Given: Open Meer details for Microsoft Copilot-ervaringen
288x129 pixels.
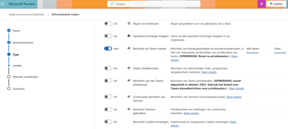Looking at the screenshot, I should tap(233, 122).
